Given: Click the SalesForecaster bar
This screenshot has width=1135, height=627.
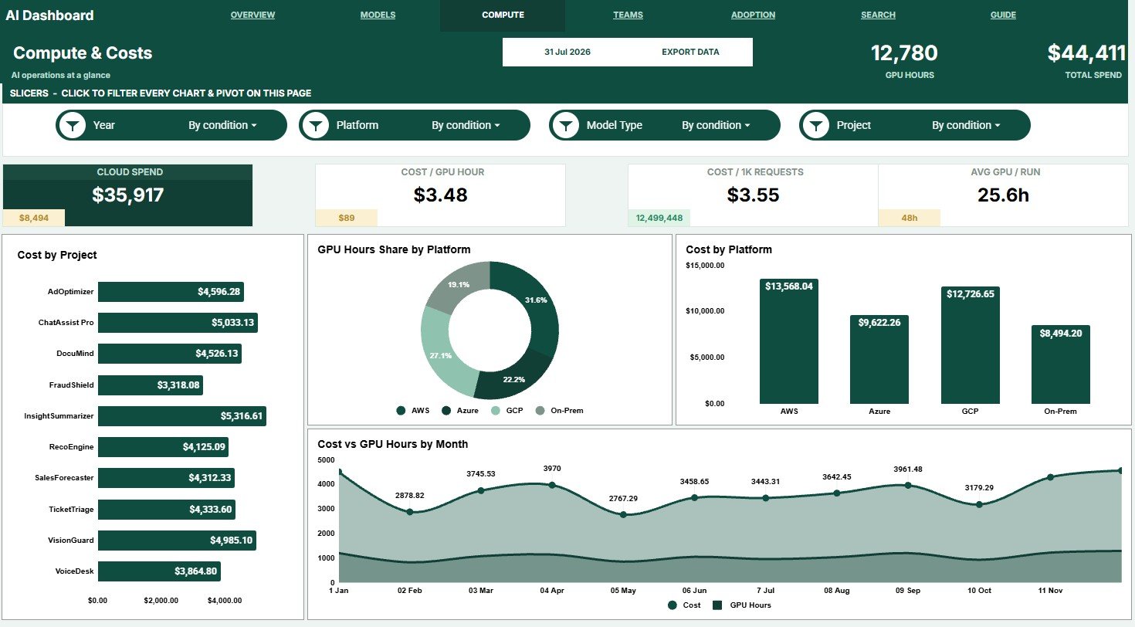Looking at the screenshot, I should coord(166,478).
